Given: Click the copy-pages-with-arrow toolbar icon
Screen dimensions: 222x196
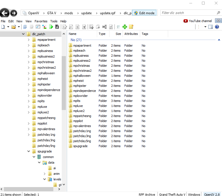Looking at the screenshot, I should click(98, 27).
